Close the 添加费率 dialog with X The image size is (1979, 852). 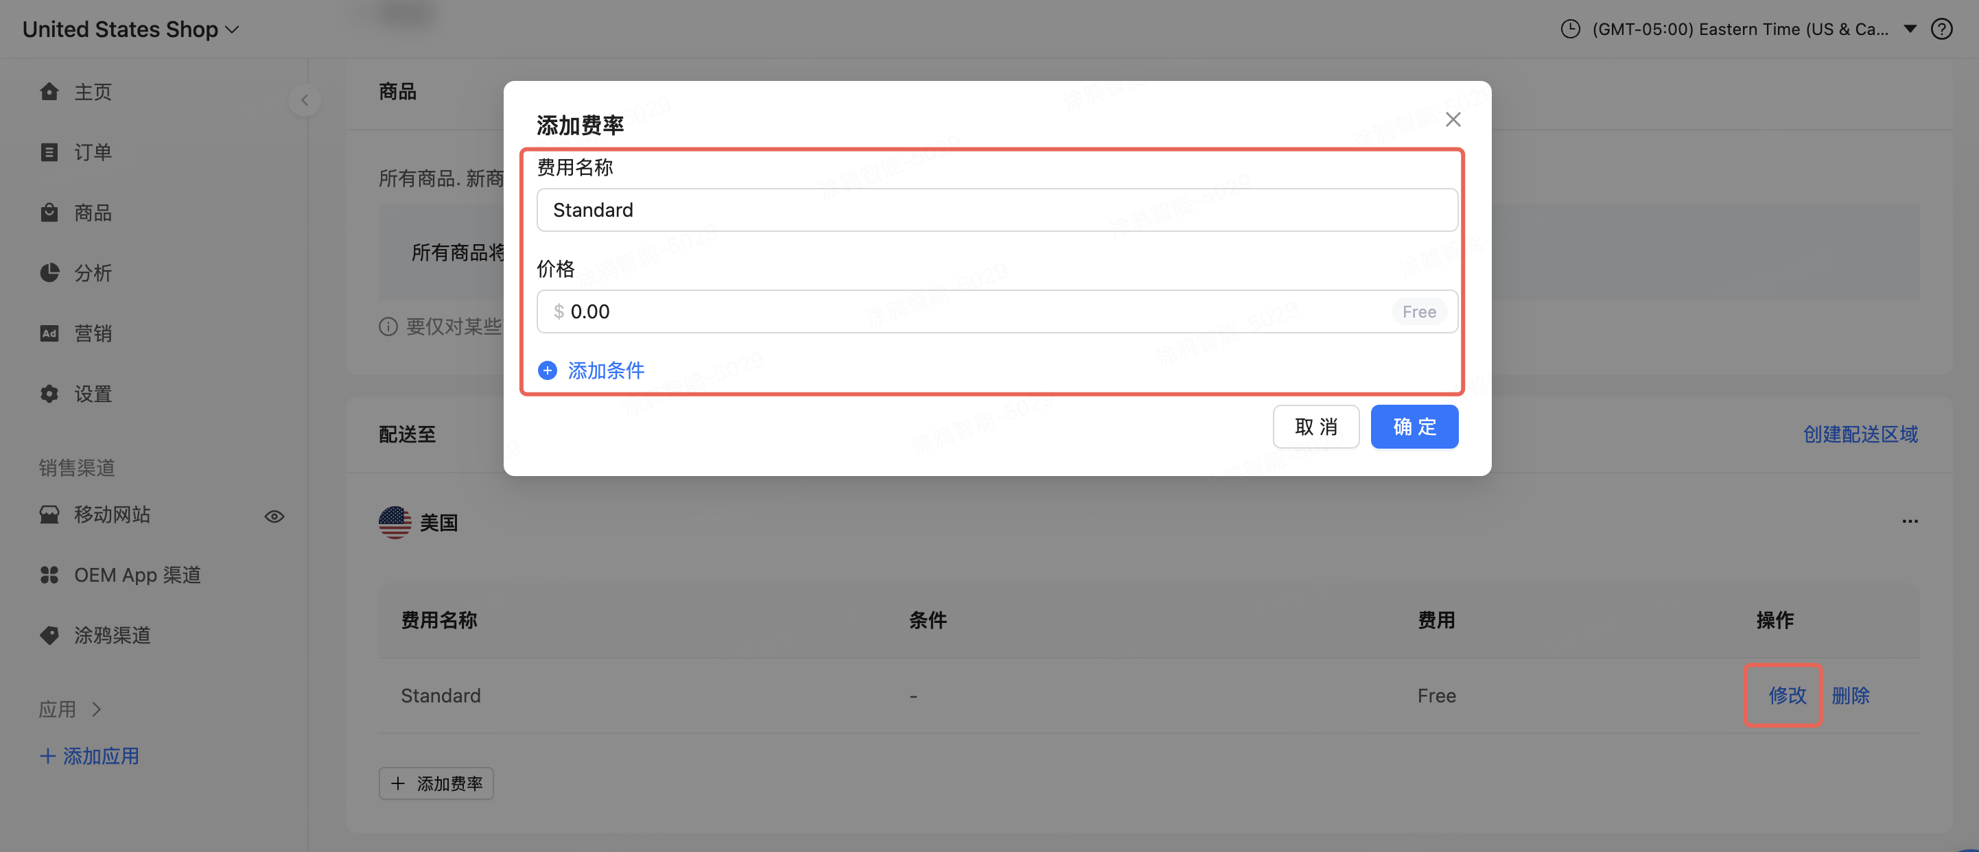(x=1452, y=119)
